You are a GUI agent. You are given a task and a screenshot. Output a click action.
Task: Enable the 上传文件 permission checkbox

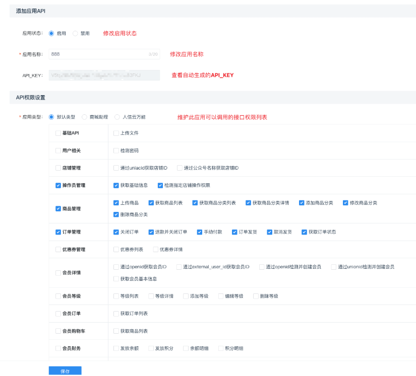click(x=116, y=133)
